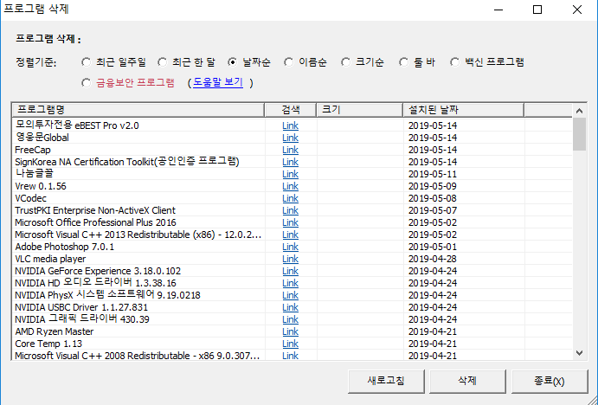The width and height of the screenshot is (598, 405).
Task: Open the Link for SignKorea NA Certification Toolkit
Action: click(x=290, y=162)
